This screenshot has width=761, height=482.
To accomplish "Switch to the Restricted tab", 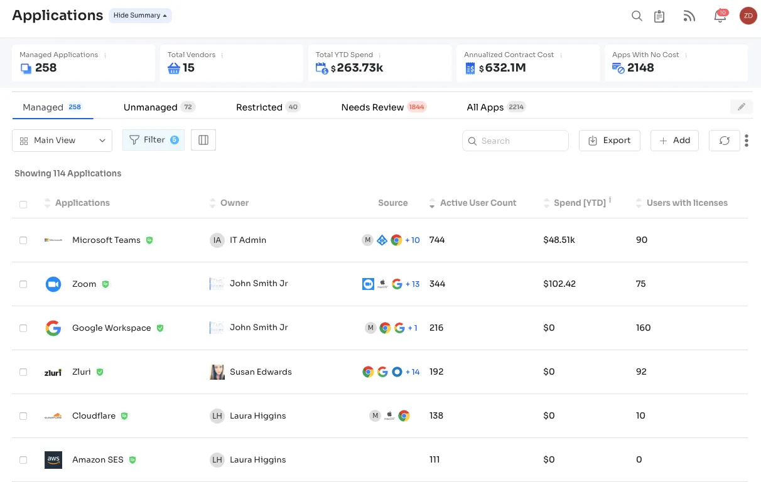I will click(x=268, y=107).
